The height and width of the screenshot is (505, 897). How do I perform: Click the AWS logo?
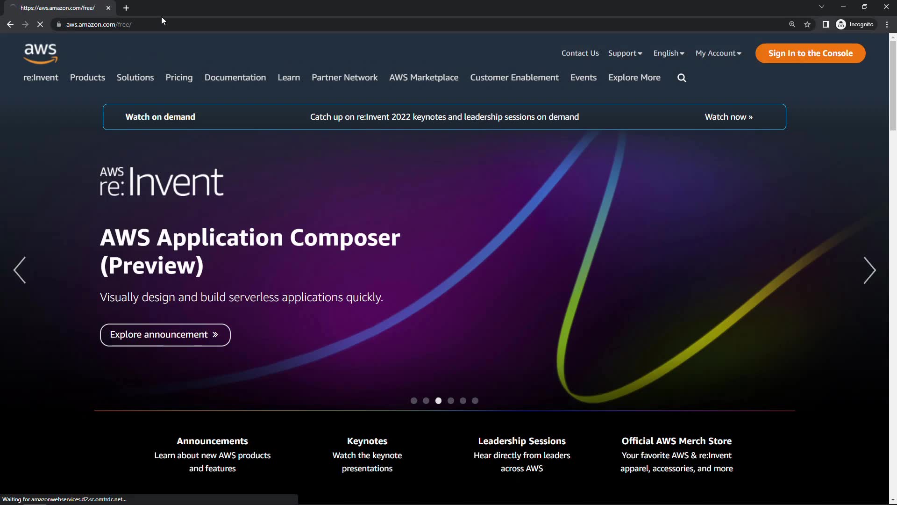[x=41, y=53]
